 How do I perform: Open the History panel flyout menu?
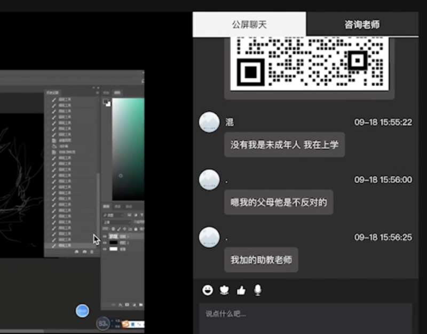pyautogui.click(x=98, y=93)
